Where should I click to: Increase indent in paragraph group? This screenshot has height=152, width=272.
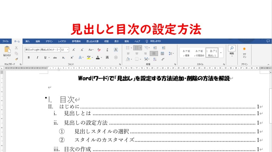pyautogui.click(x=163, y=48)
